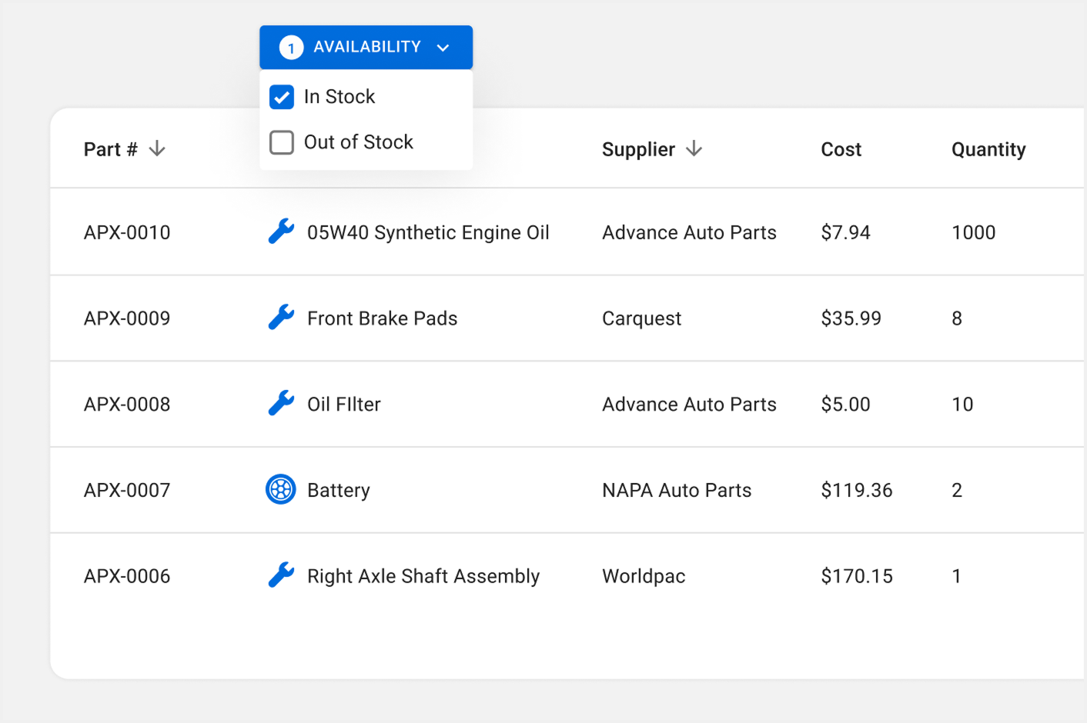The width and height of the screenshot is (1087, 723).
Task: Open the Right Axle Shaft Assembly part
Action: coord(423,576)
